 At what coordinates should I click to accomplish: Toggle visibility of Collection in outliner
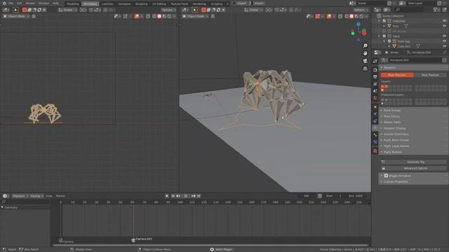click(444, 21)
